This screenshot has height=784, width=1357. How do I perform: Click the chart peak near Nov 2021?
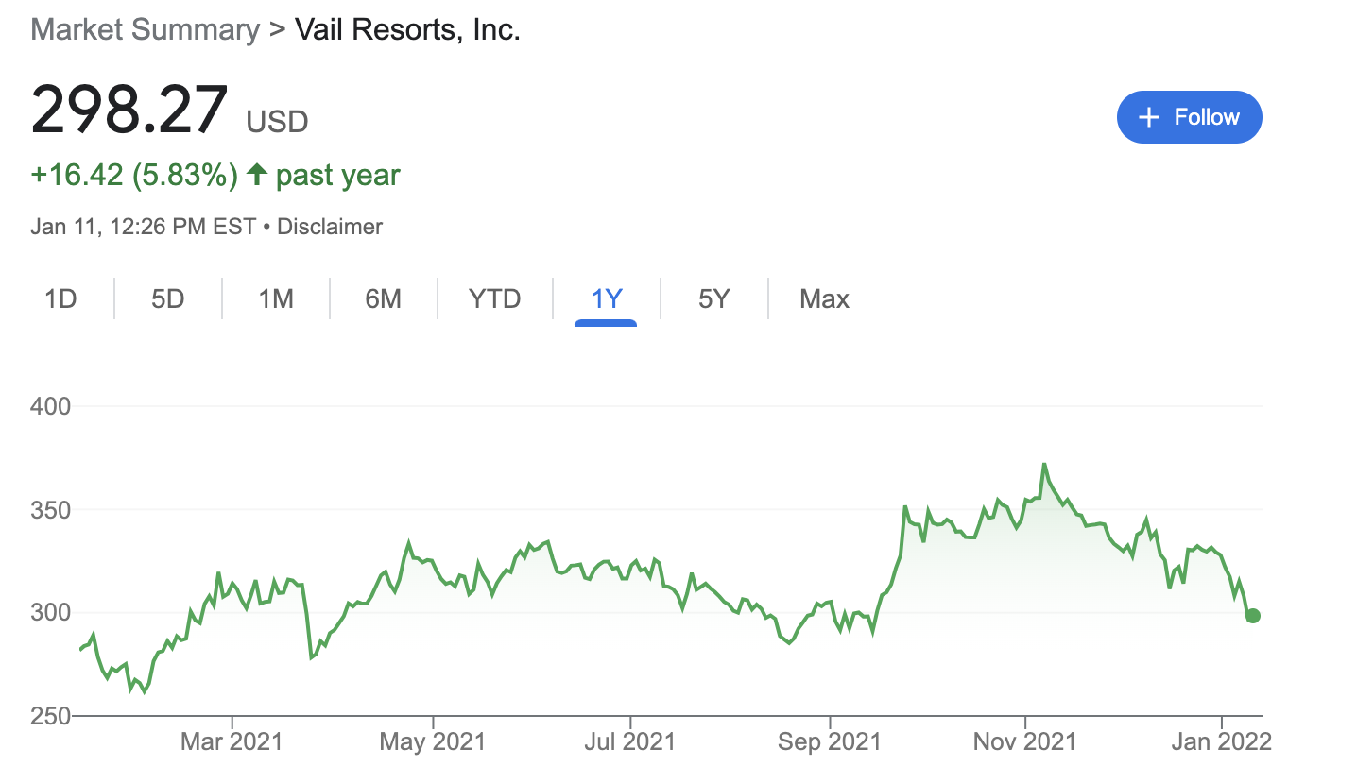(x=1044, y=464)
